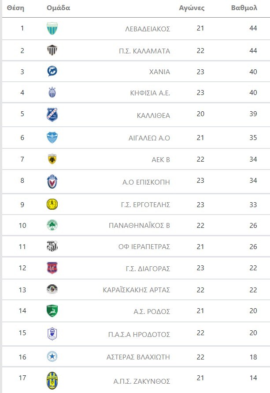Click the Καλλιθέα team badge
Image resolution: width=270 pixels, height=393 pixels.
coord(52,115)
